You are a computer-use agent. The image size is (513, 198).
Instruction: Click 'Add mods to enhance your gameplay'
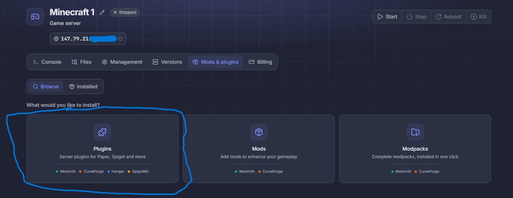[259, 157]
